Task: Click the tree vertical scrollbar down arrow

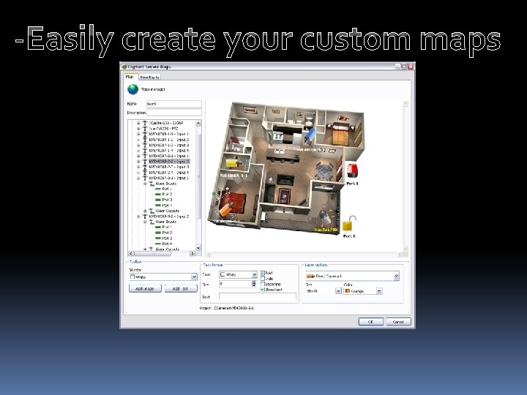Action: coord(198,248)
